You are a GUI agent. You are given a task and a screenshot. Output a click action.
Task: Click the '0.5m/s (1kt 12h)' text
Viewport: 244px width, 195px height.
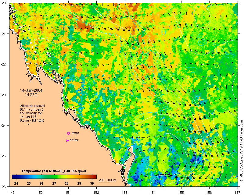pos(32,120)
